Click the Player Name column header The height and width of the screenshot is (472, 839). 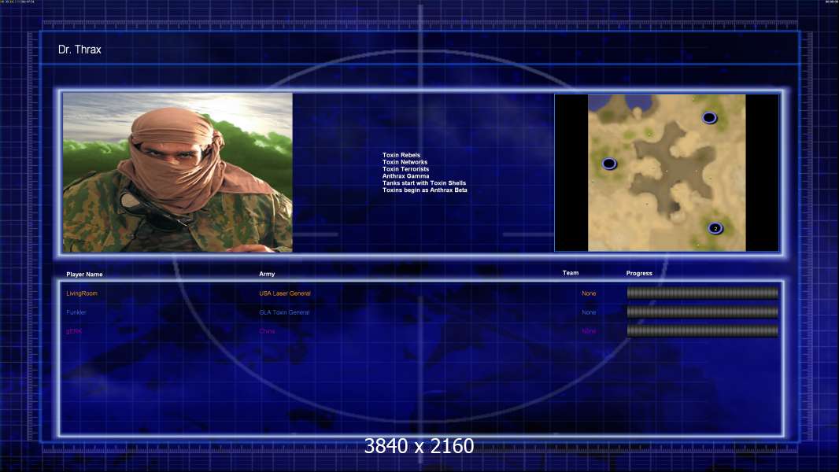pyautogui.click(x=84, y=275)
